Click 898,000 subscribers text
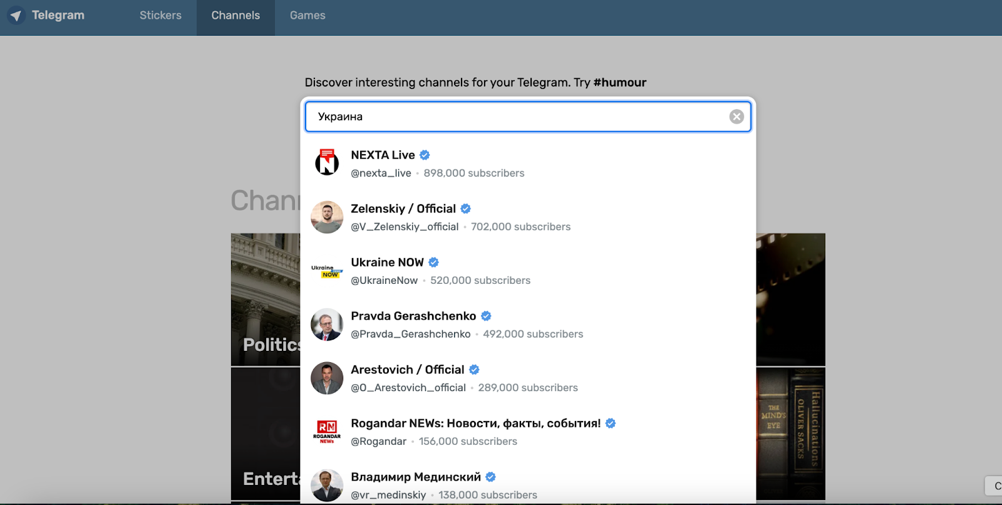Viewport: 1002px width, 505px height. tap(474, 173)
